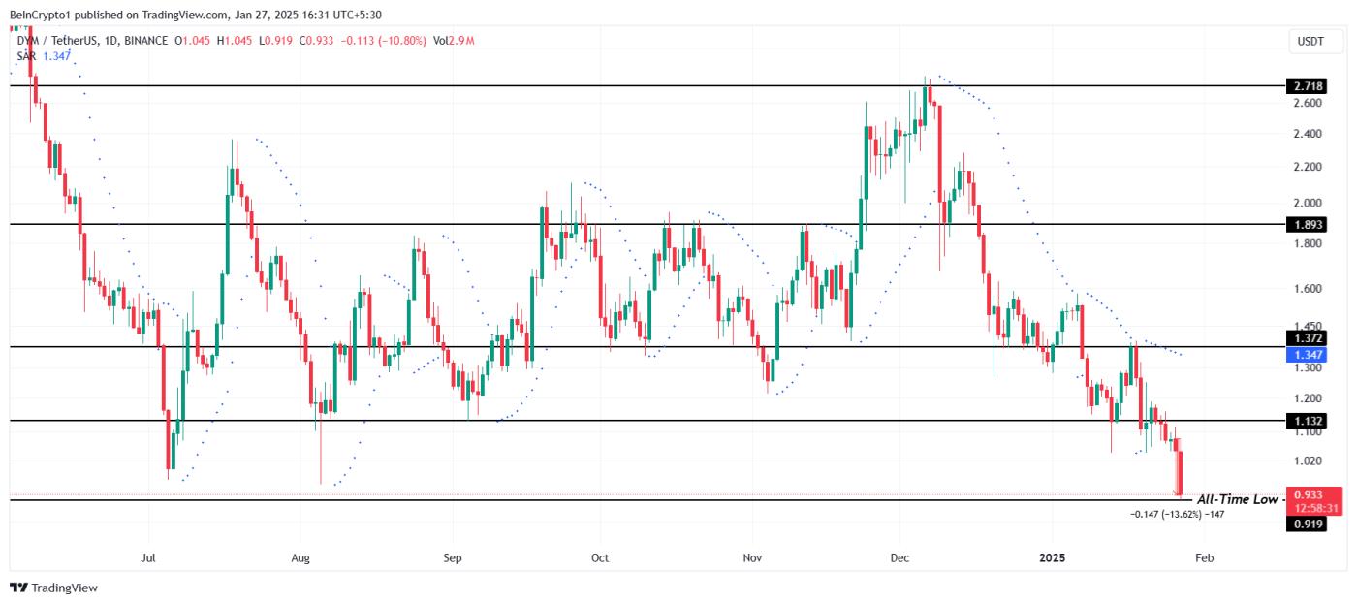Click the −0.147 (−13.62%) measurement label
This screenshot has height=604, width=1357.
pos(1178,514)
